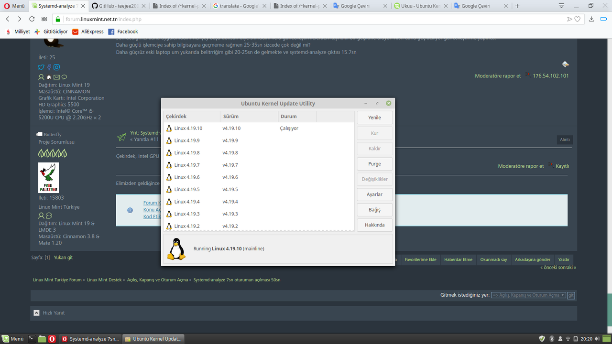The height and width of the screenshot is (344, 612).
Task: Select the Linux 4.19.7 kernel row
Action: tap(259, 165)
